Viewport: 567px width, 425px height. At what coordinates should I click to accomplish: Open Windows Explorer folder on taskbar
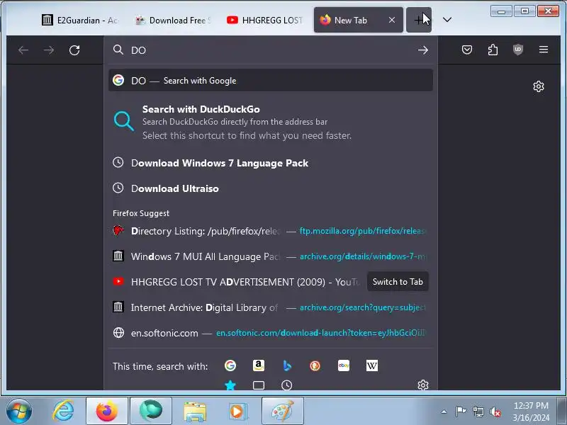[x=194, y=411]
